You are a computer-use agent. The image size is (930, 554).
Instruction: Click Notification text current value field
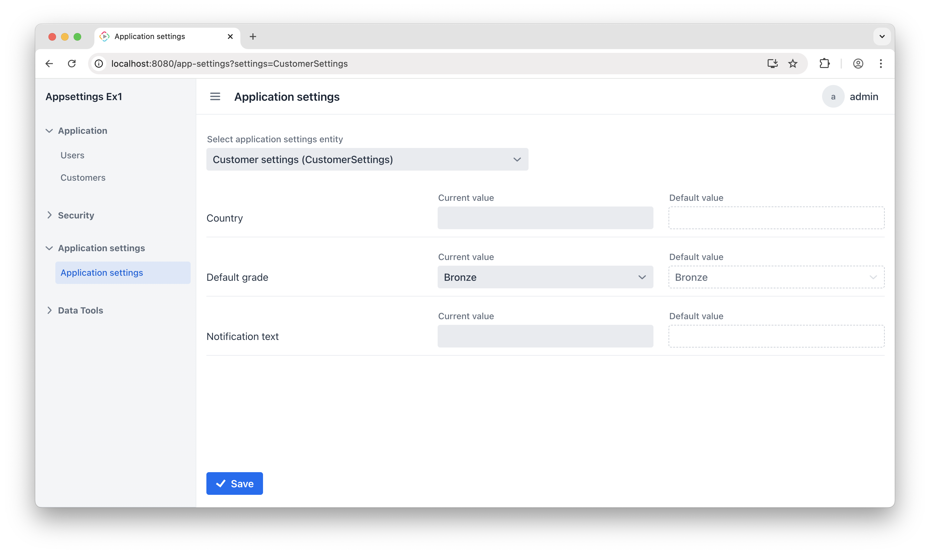pyautogui.click(x=545, y=336)
